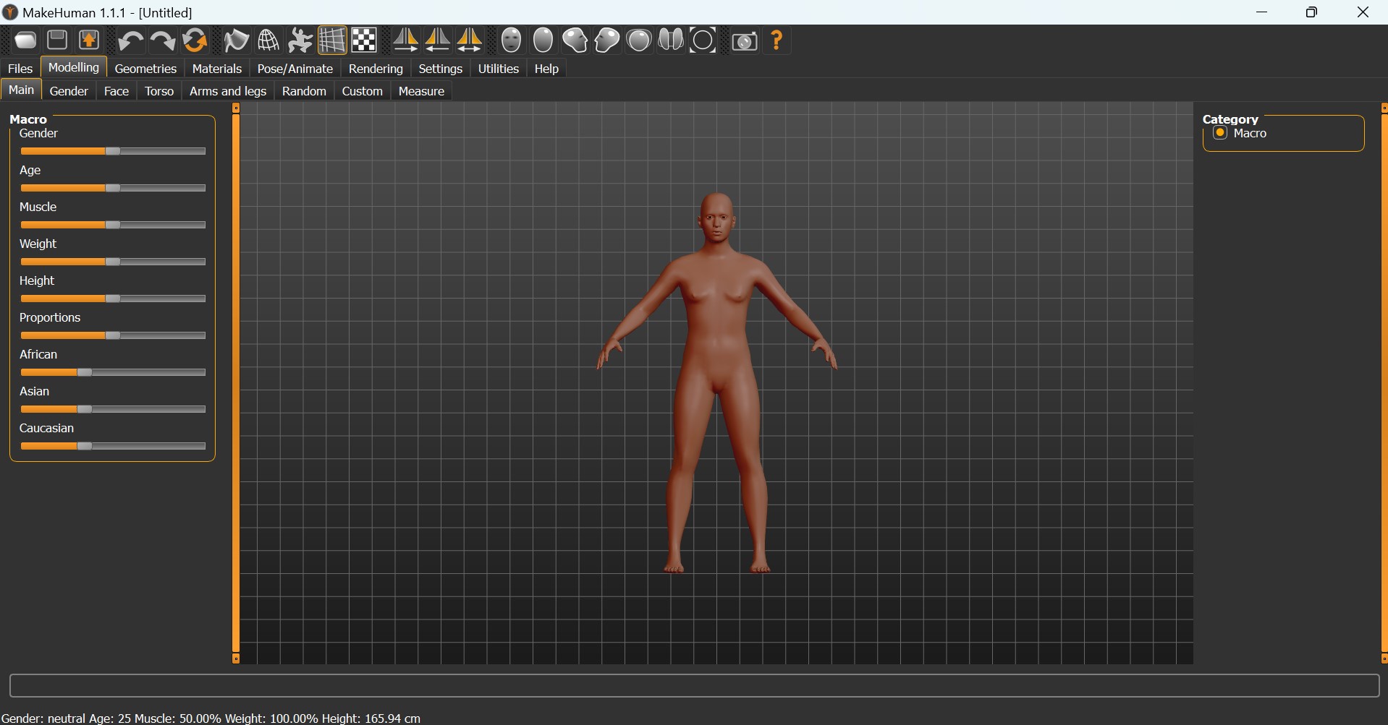Undo the last change
This screenshot has height=725, width=1388.
pyautogui.click(x=130, y=40)
